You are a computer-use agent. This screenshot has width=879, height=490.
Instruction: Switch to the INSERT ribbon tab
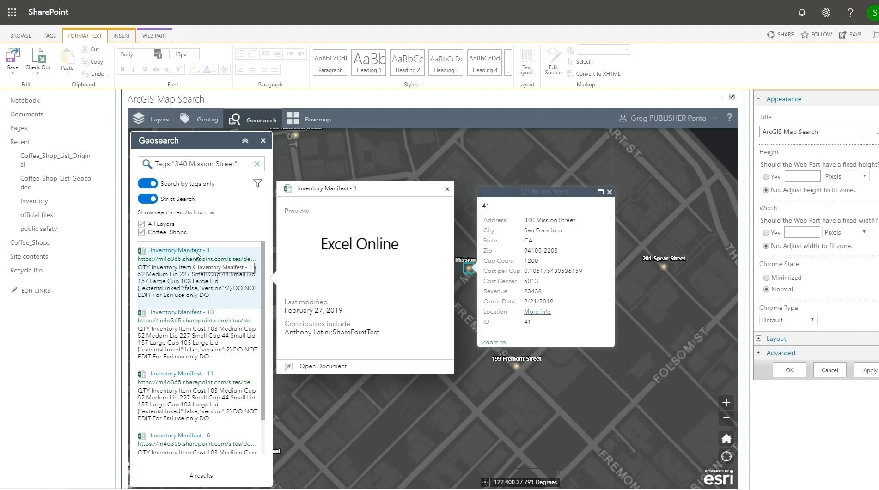(122, 36)
